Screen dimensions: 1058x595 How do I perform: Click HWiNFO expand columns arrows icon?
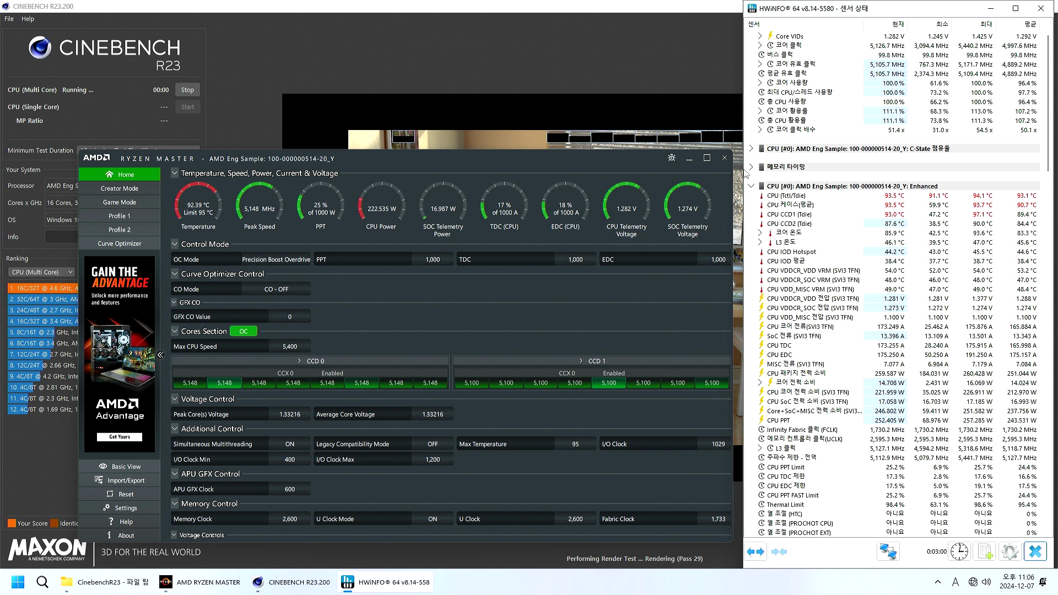(x=755, y=551)
